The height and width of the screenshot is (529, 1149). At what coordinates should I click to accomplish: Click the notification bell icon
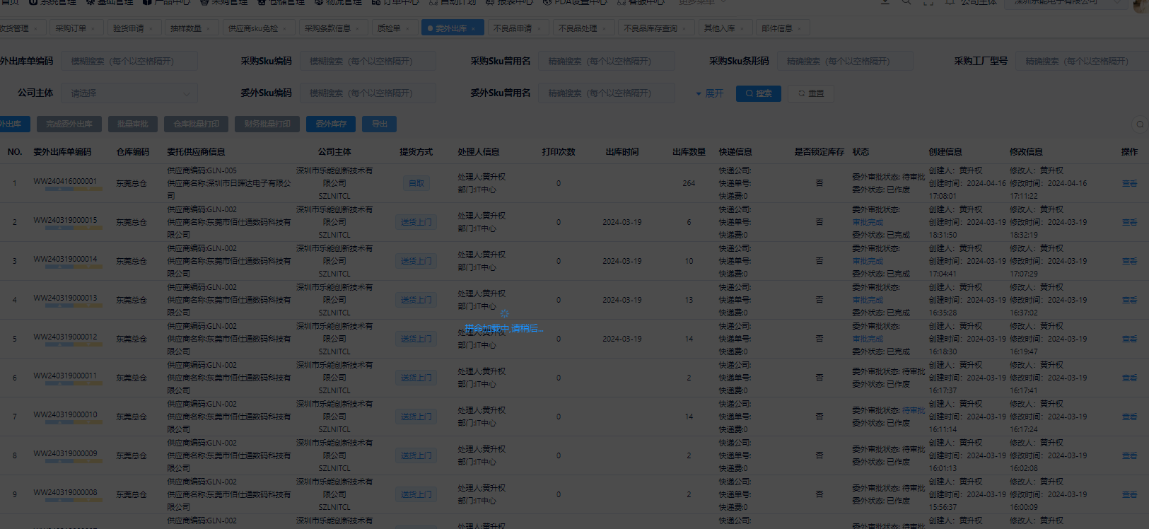click(x=951, y=2)
